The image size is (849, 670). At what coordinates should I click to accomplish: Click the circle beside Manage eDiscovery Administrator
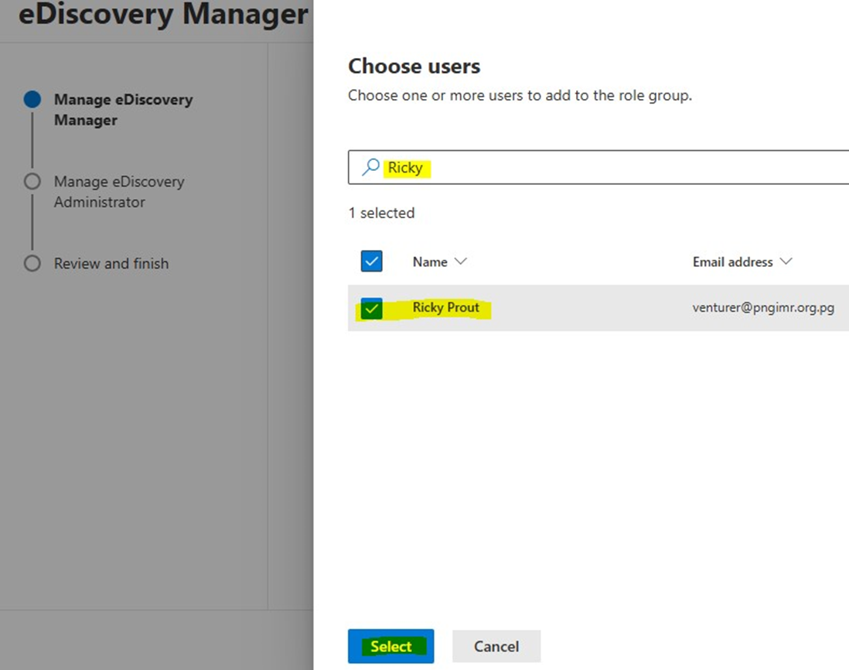pyautogui.click(x=32, y=182)
